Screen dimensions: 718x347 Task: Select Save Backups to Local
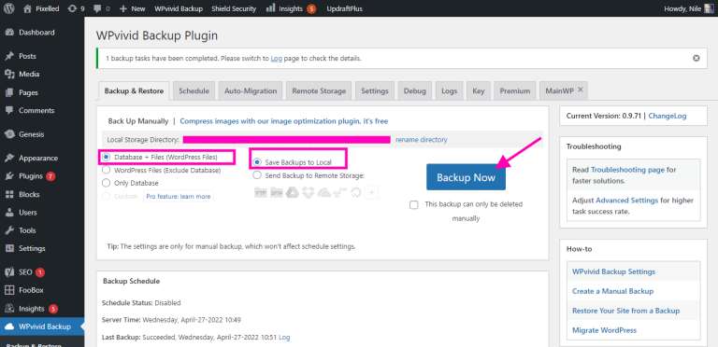coord(257,162)
